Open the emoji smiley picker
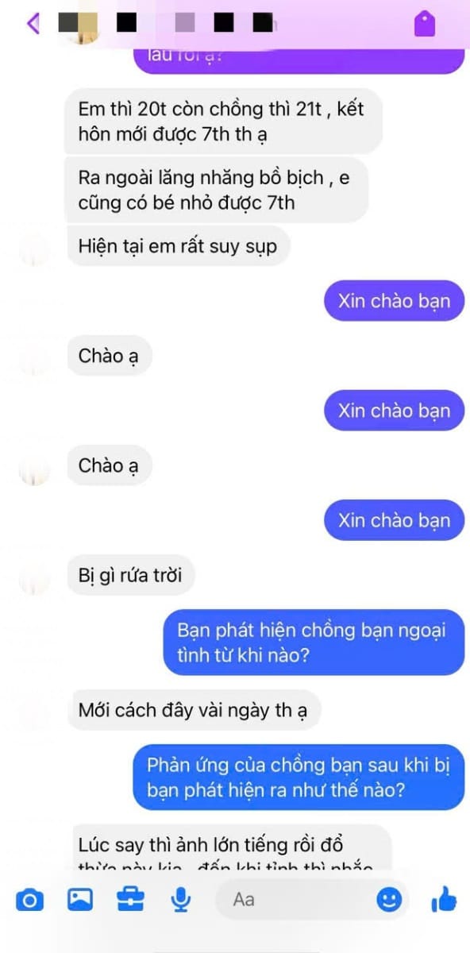 click(388, 900)
